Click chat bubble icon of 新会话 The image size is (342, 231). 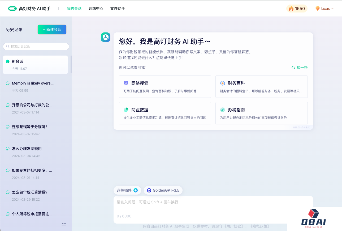pyautogui.click(x=8, y=61)
